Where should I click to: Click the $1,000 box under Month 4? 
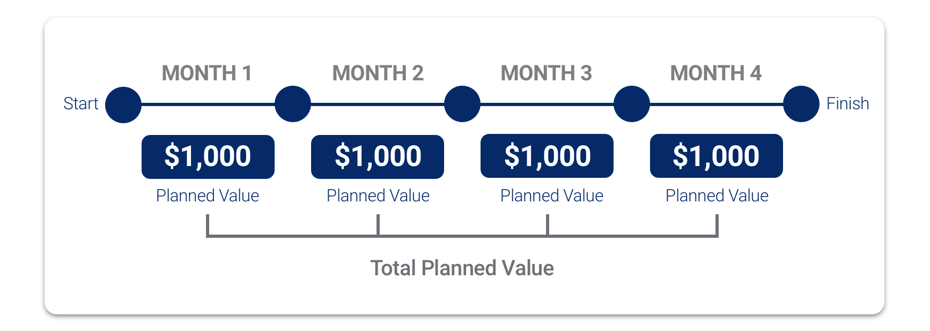pyautogui.click(x=717, y=156)
